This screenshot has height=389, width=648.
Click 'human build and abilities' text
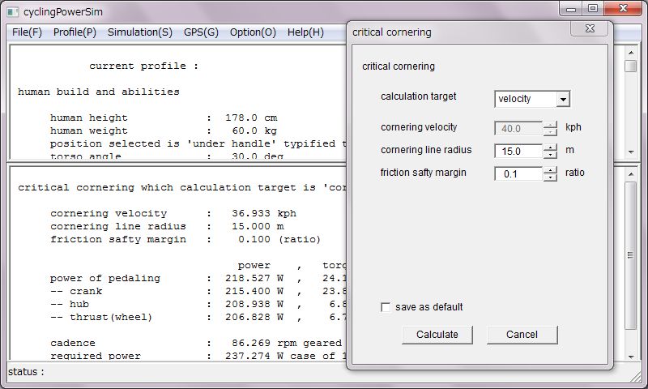[99, 92]
